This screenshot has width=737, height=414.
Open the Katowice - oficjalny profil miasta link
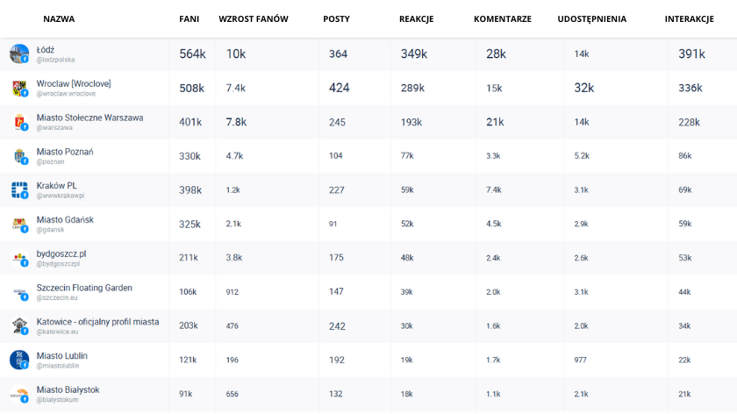97,322
